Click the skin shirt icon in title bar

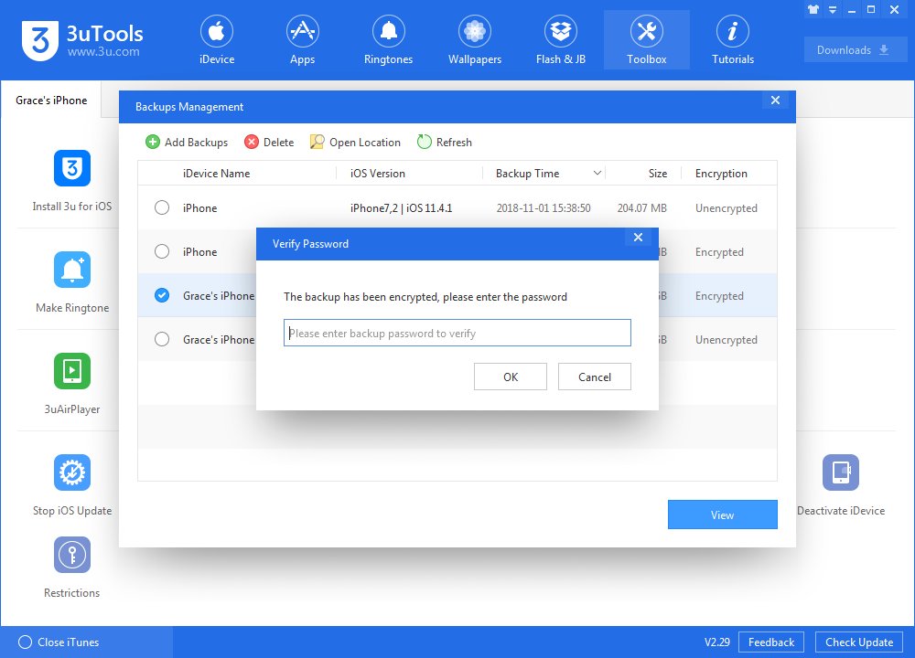click(813, 9)
